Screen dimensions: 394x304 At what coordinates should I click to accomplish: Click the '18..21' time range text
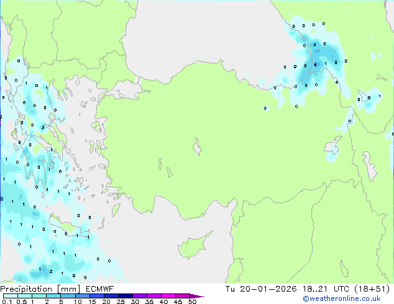pos(315,289)
